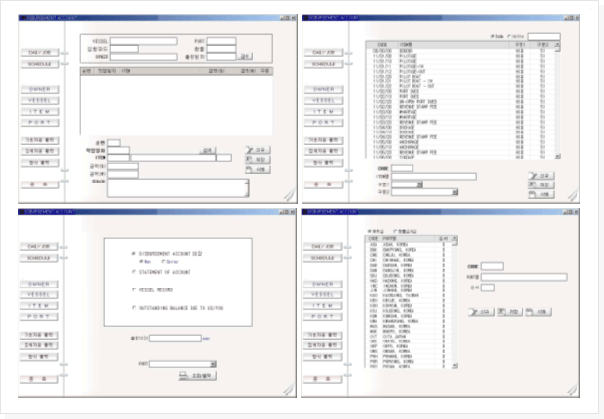Select the DISBURSEMENT ACCOUNT radio option
The image size is (604, 419).
pos(134,252)
